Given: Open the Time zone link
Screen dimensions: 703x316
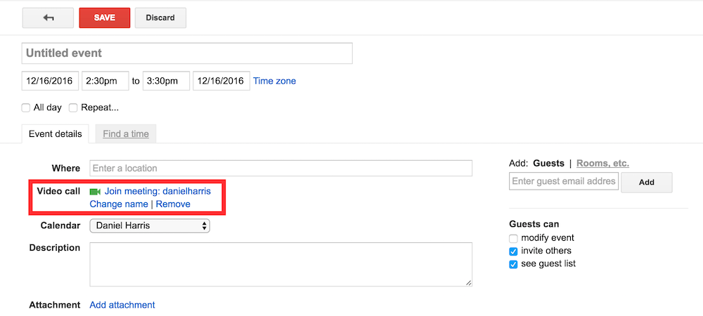Looking at the screenshot, I should pyautogui.click(x=274, y=81).
